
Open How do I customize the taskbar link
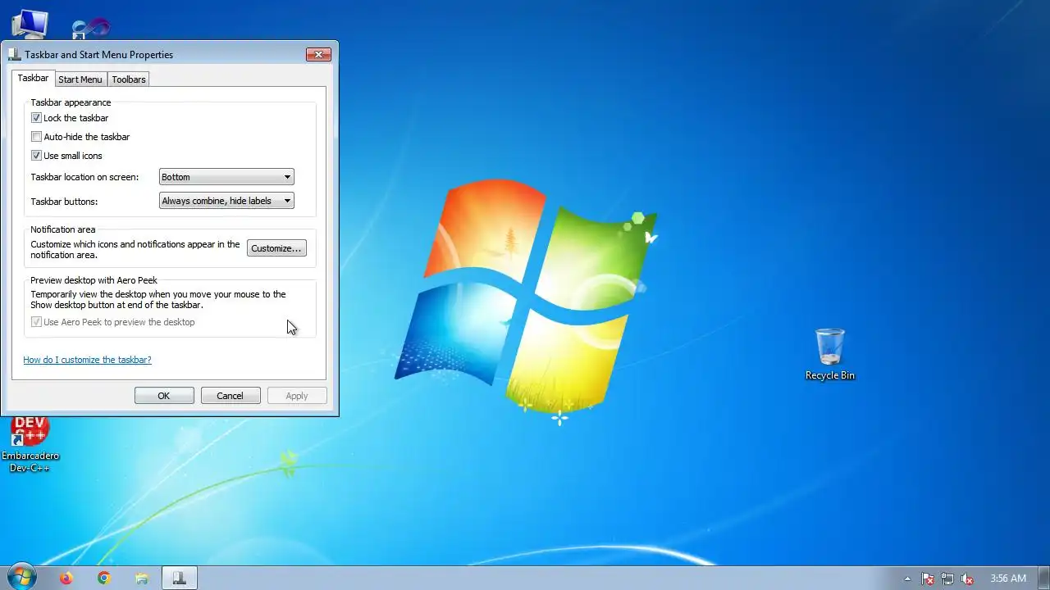coord(87,360)
